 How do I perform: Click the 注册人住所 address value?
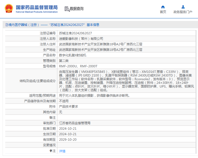101,44
